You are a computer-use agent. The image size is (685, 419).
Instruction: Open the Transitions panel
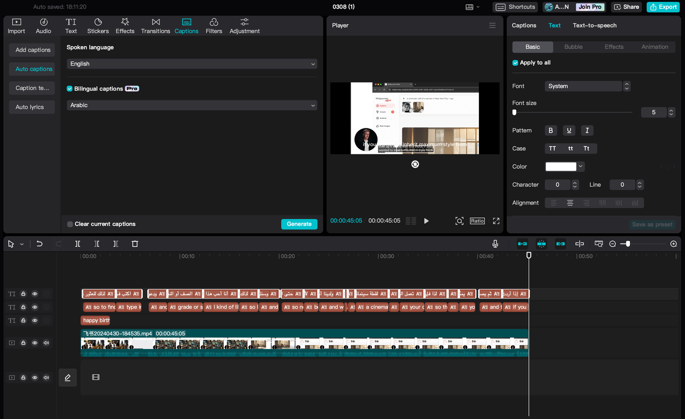coord(155,25)
